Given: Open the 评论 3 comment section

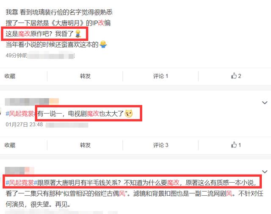Looking at the screenshot, I should pos(160,145).
